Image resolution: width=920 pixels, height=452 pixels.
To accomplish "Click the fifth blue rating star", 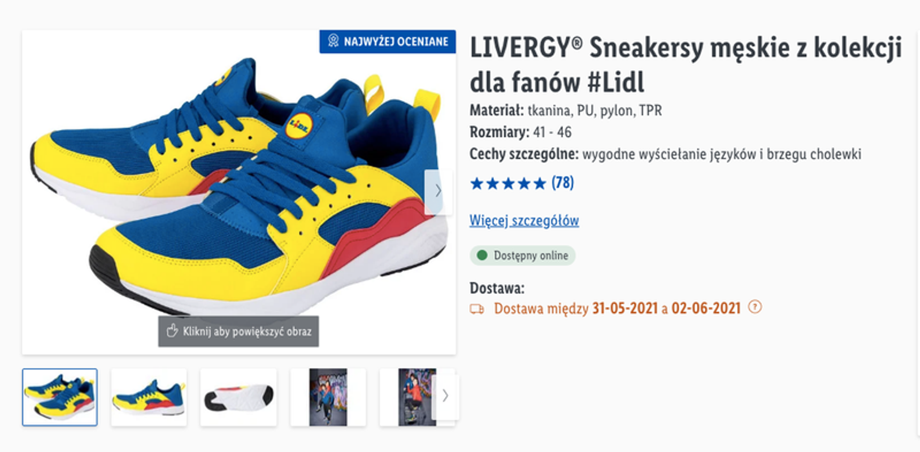I will pos(540,183).
